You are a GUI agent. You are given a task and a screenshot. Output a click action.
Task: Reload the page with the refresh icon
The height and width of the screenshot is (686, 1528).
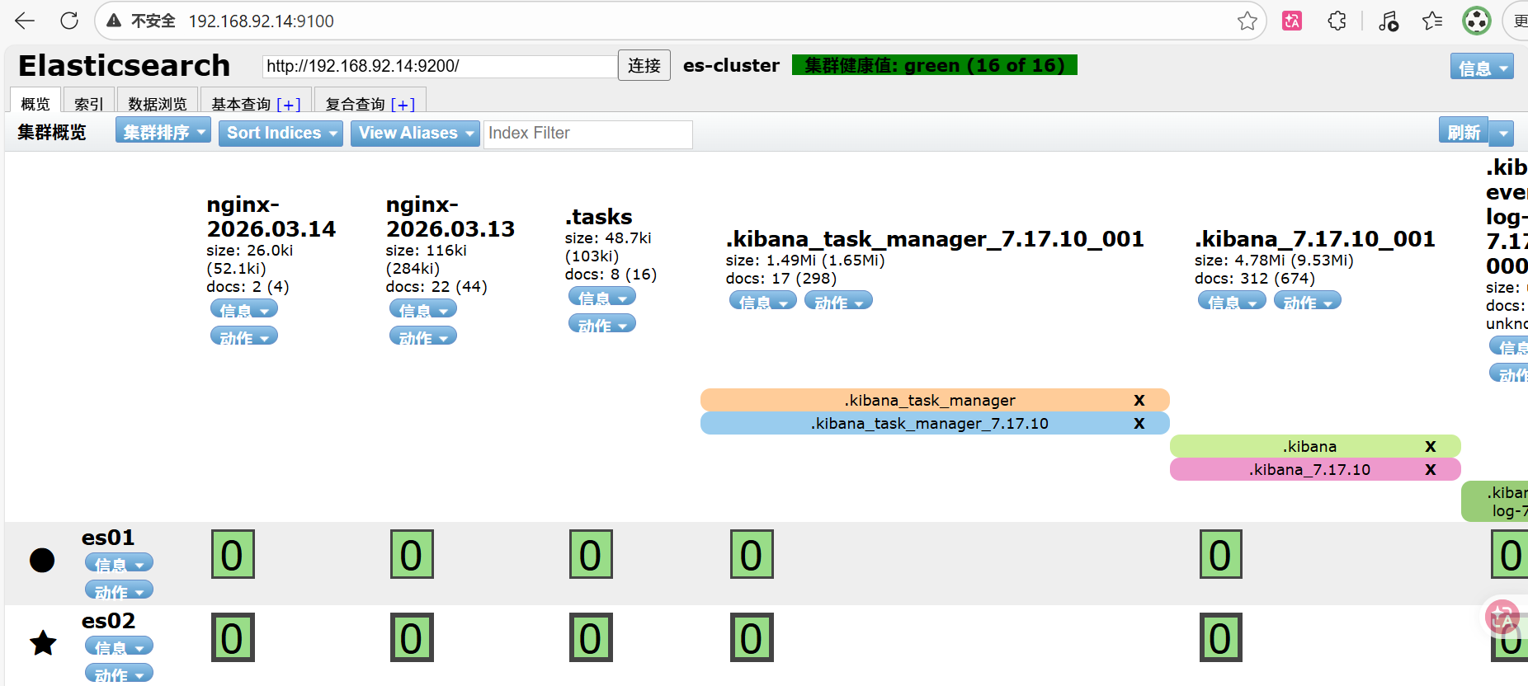point(69,21)
